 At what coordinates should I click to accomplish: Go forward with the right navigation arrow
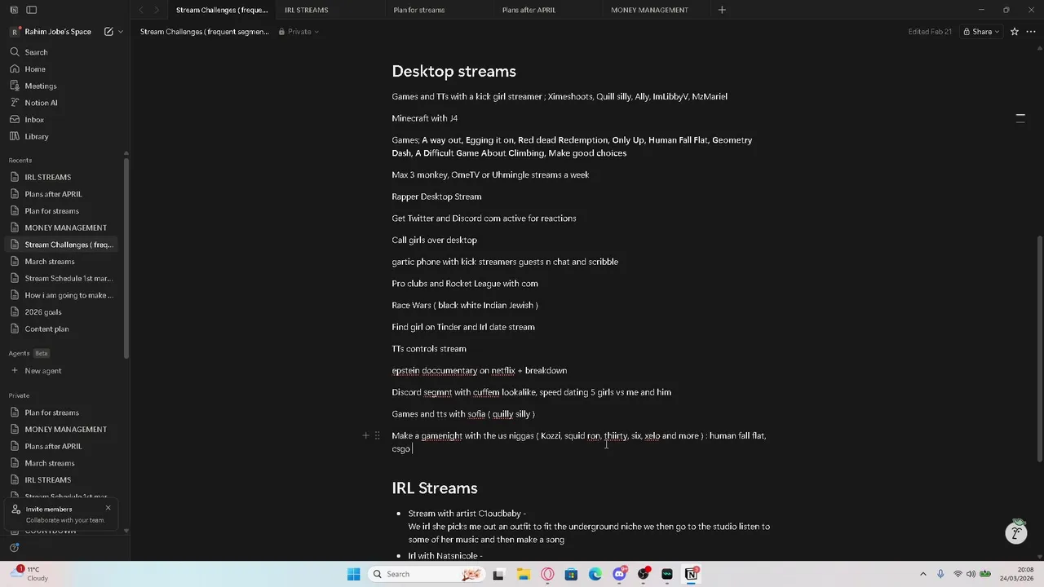point(156,10)
